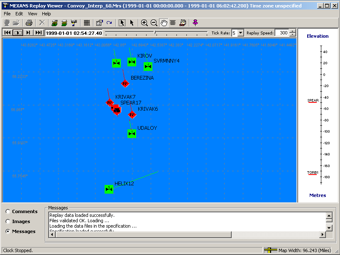This screenshot has width=340, height=255.
Task: Click the KIROV label on map
Action: (144, 56)
